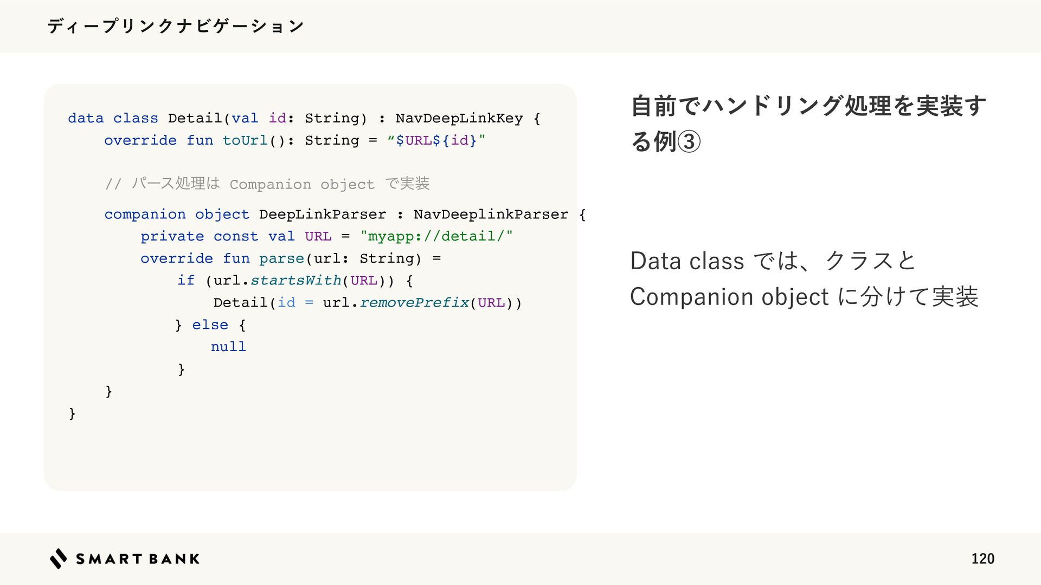
Task: Click the text "Data class では、クラスと"
Action: (773, 261)
